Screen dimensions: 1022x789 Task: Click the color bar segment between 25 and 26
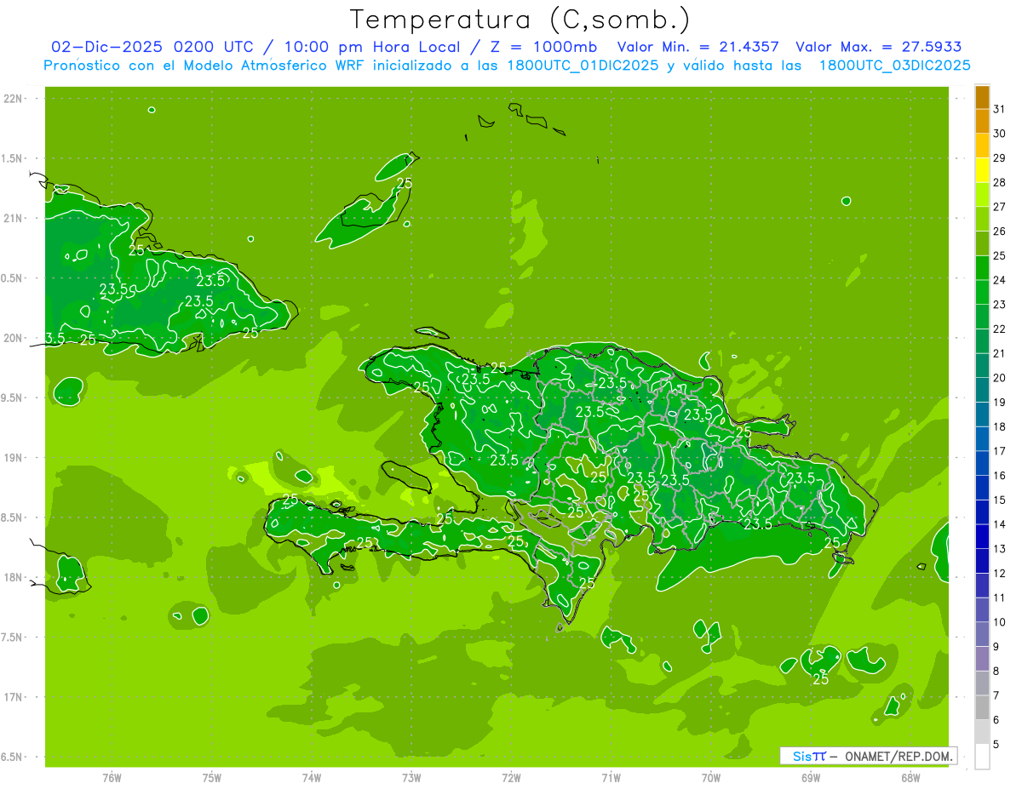tap(982, 243)
